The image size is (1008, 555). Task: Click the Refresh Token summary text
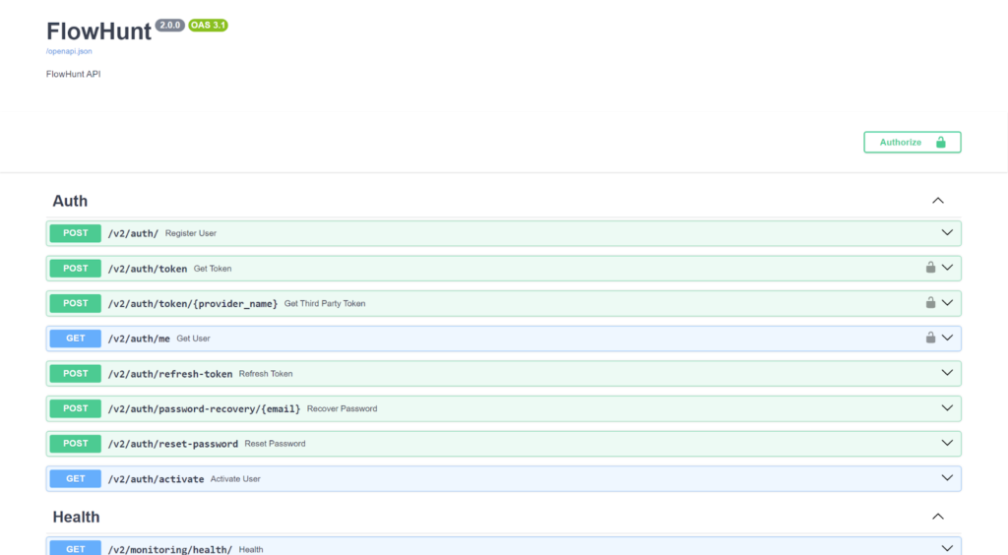pyautogui.click(x=266, y=373)
